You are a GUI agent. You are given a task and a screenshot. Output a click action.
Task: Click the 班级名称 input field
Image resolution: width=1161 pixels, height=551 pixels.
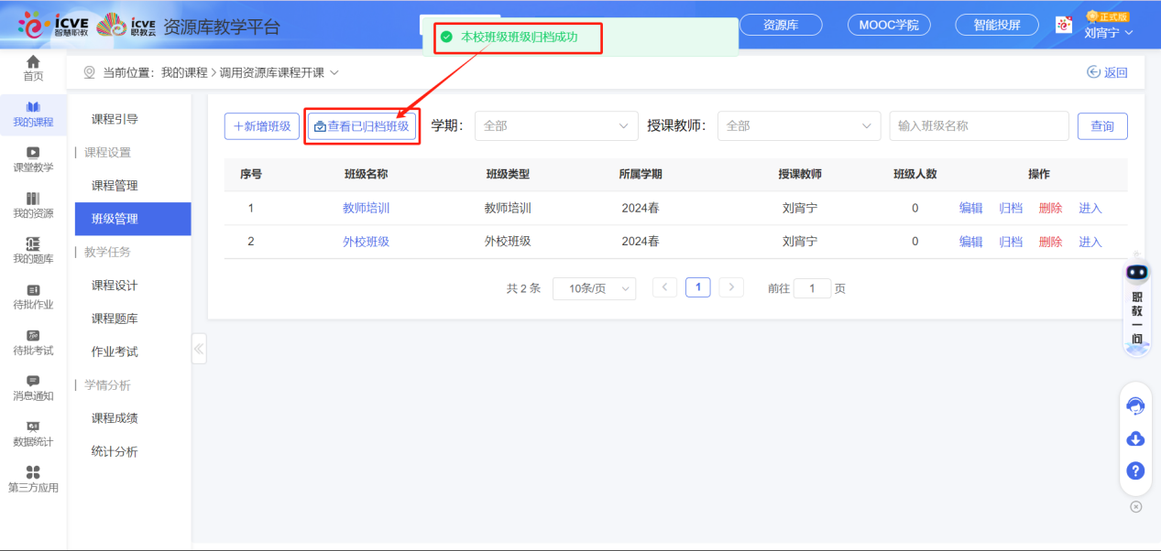pos(978,125)
